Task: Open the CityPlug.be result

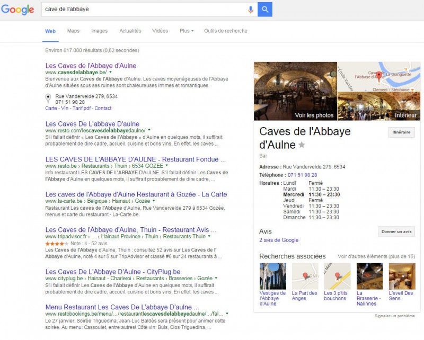Action: pyautogui.click(x=113, y=272)
